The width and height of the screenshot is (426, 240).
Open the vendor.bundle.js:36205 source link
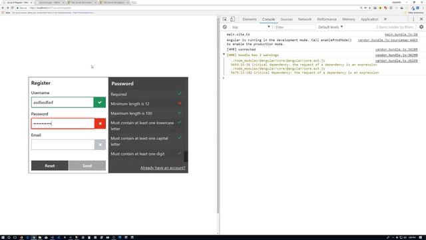[397, 49]
